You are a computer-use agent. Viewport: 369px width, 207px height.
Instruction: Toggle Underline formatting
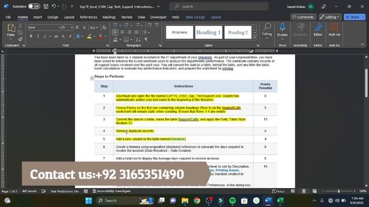pos(45,36)
